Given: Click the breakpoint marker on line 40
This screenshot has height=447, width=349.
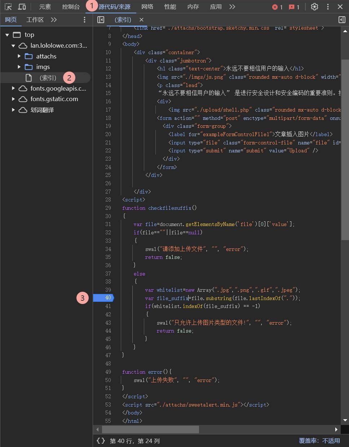Looking at the screenshot, I should click(104, 298).
